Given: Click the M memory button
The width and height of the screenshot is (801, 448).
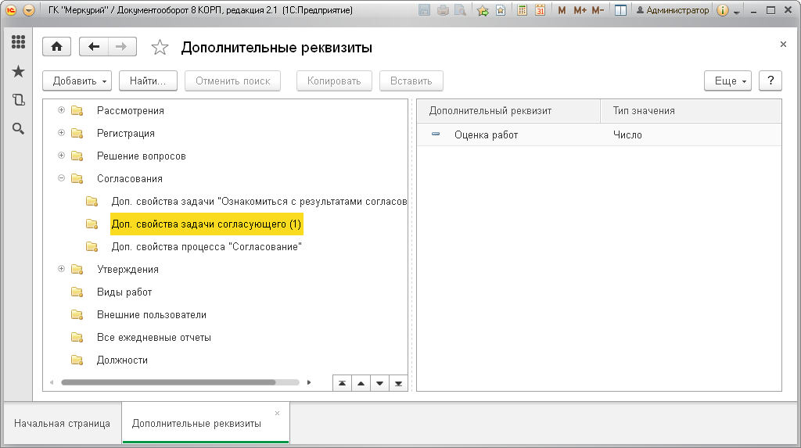Looking at the screenshot, I should [x=562, y=10].
